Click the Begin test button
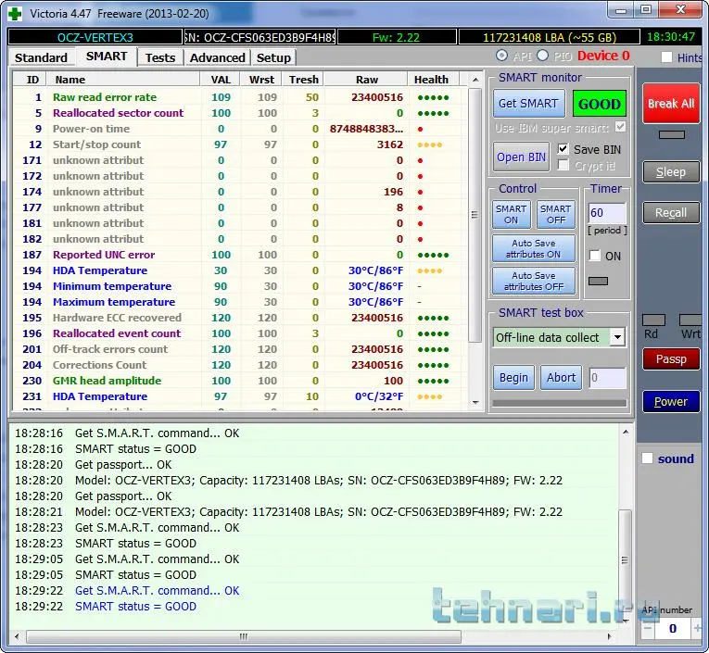 (x=513, y=377)
